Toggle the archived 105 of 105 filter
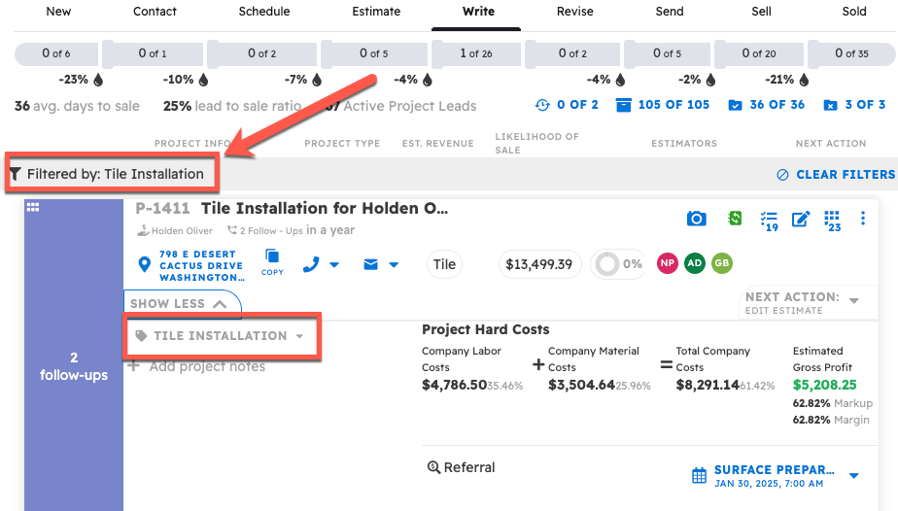This screenshot has height=511, width=898. coord(664,105)
